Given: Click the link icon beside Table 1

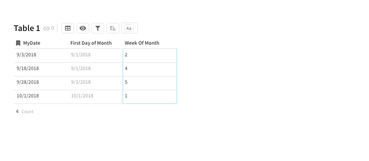Looking at the screenshot, I should click(46, 29).
